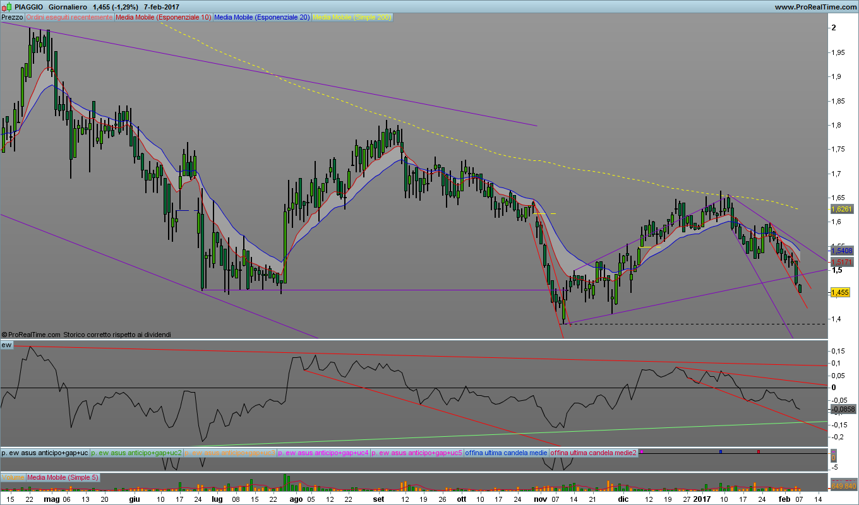Image resolution: width=859 pixels, height=505 pixels.
Task: Click the blue 1,5408 price tag
Action: [x=841, y=251]
